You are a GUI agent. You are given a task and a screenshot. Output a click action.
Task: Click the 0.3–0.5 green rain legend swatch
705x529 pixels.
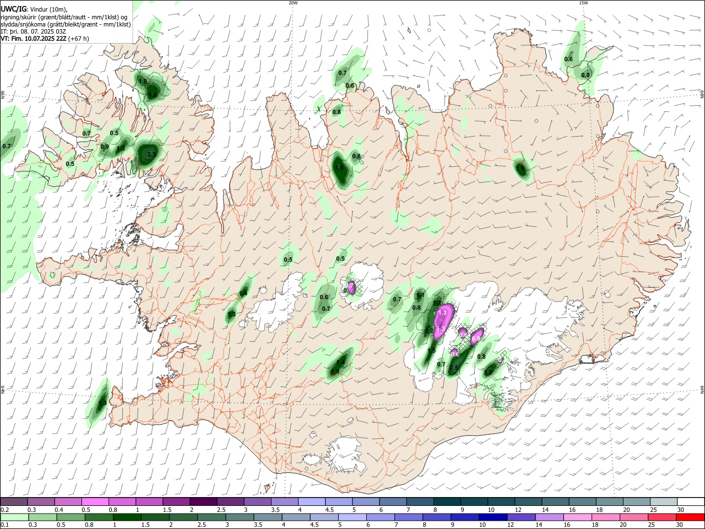click(x=41, y=517)
